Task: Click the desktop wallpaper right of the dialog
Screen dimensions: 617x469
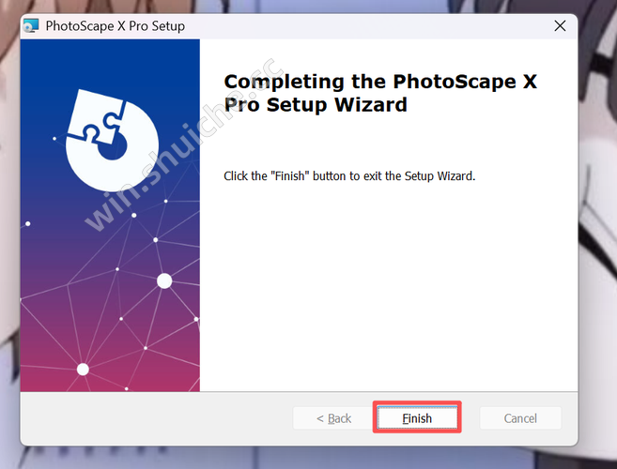Action: tap(598, 234)
